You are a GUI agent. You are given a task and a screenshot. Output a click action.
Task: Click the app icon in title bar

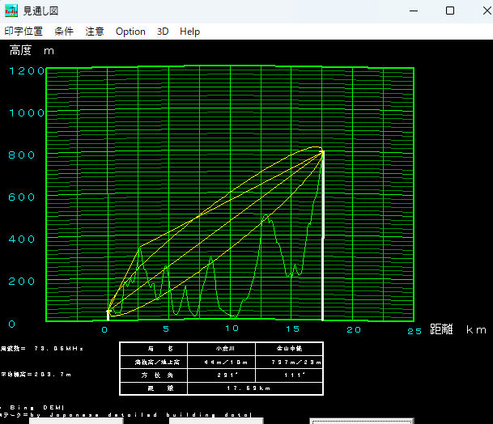11,11
